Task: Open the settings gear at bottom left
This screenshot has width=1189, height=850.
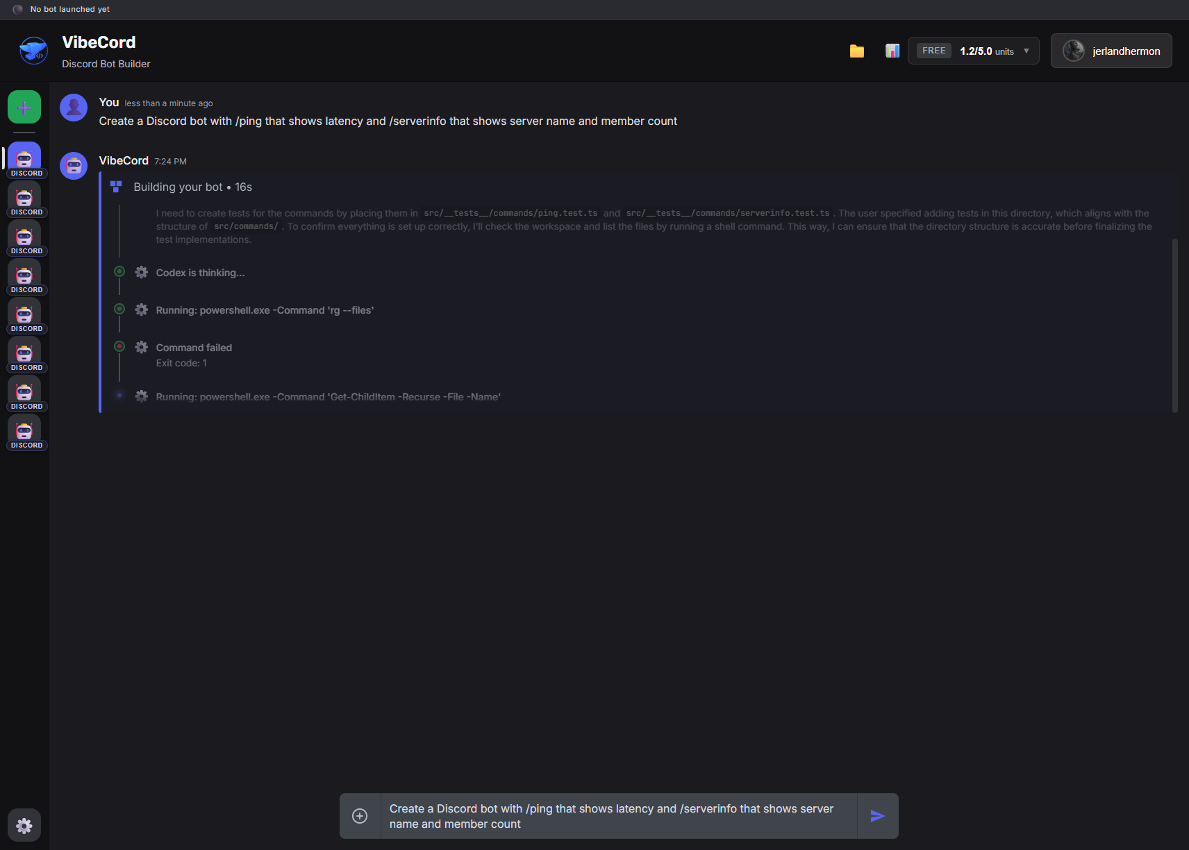Action: click(x=24, y=825)
